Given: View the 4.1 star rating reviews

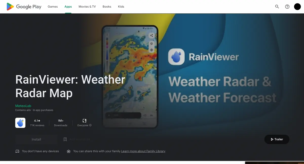Looking at the screenshot, I should pos(37,123).
